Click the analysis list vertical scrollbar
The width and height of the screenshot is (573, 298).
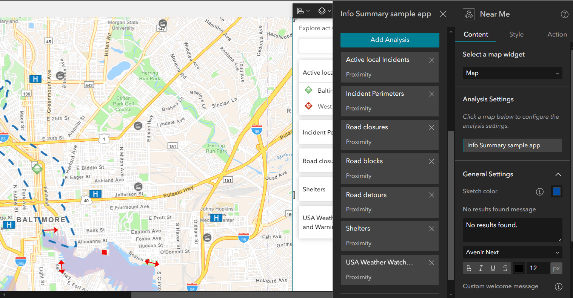(x=451, y=205)
